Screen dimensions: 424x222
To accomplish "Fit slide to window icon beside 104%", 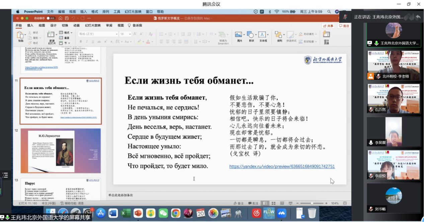I will (345, 203).
